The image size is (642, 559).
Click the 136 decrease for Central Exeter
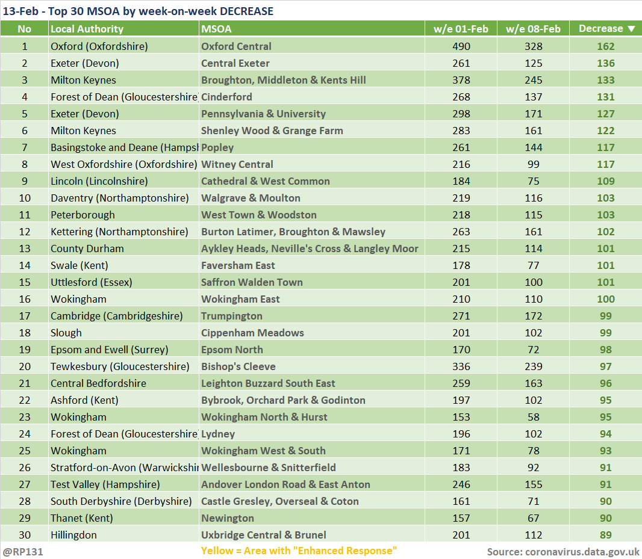point(605,63)
